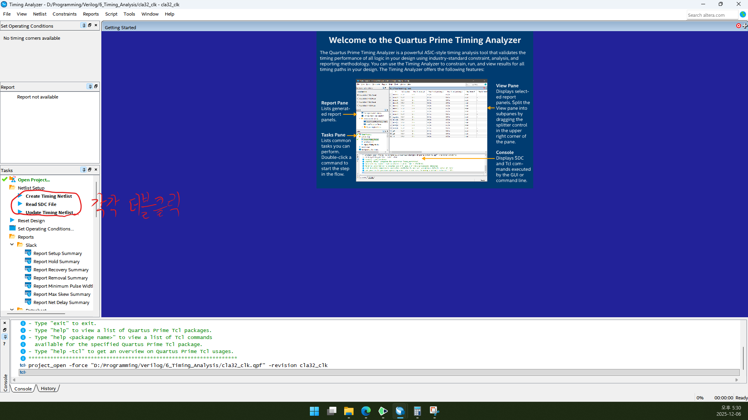
Task: Select Open Project in the Tasks pane
Action: [34, 179]
